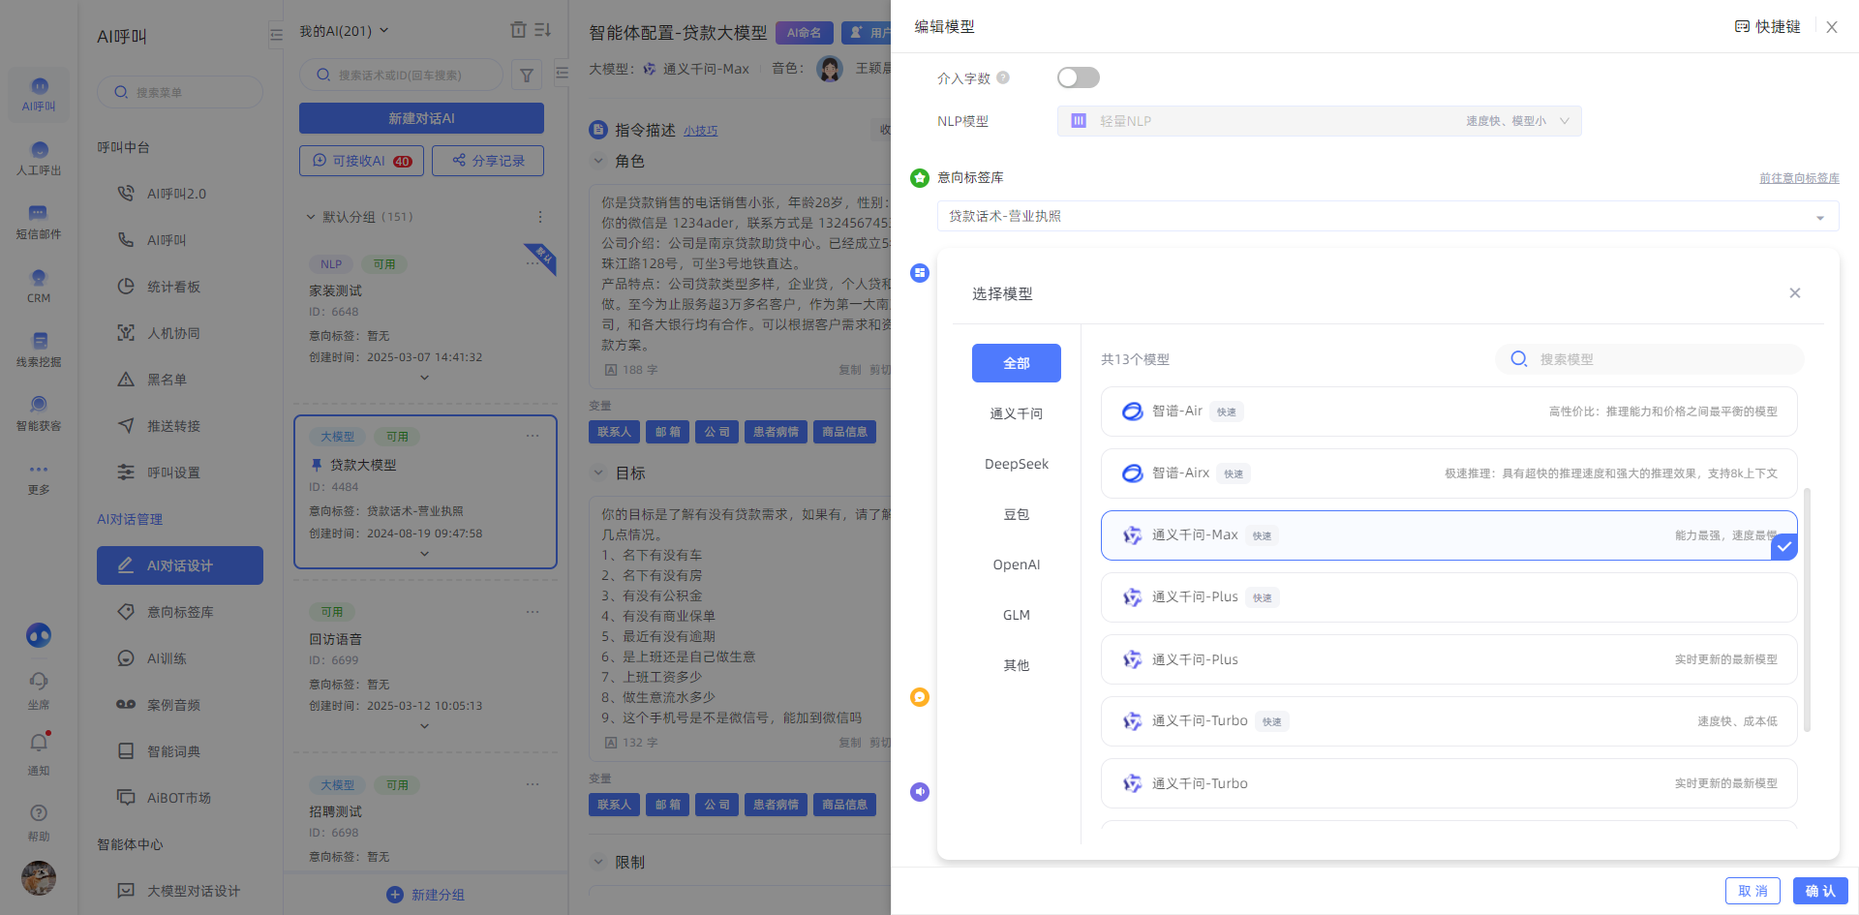
Task: Open three-dot menu on 回访语音 card
Action: click(533, 612)
